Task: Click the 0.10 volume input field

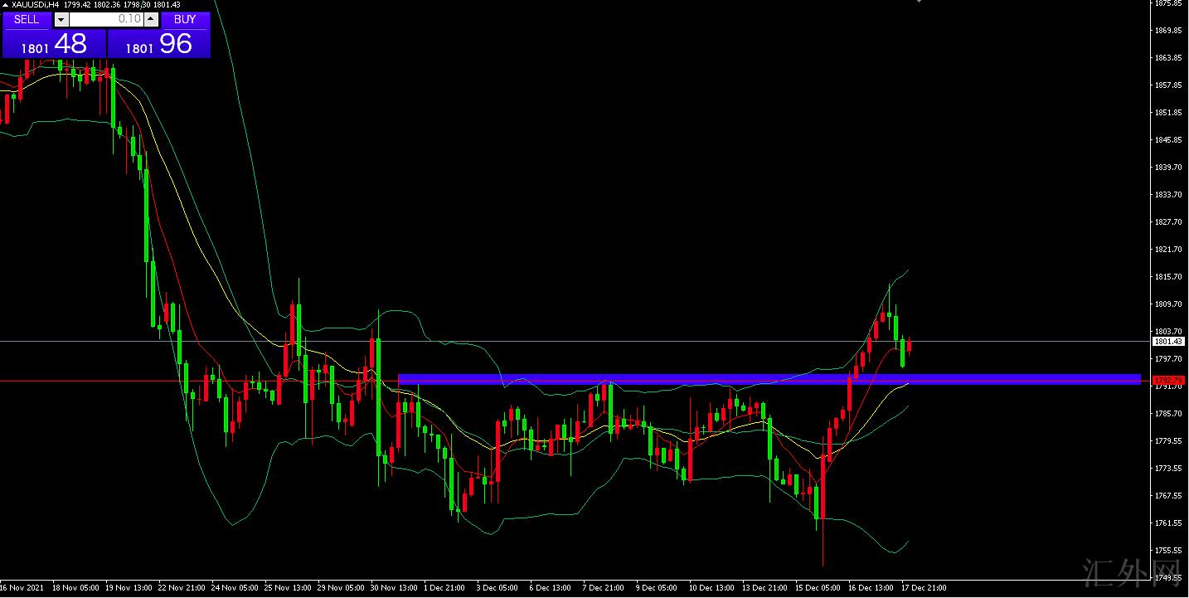Action: click(105, 19)
